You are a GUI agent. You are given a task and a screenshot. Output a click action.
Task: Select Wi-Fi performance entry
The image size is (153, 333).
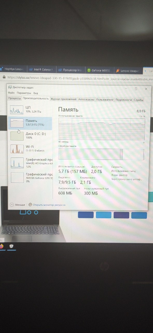pos(30,149)
